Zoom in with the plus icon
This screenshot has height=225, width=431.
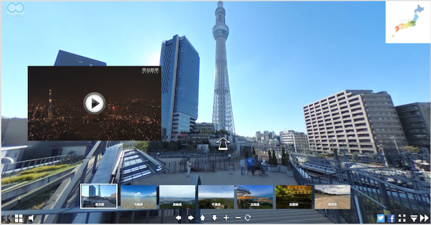[226, 218]
